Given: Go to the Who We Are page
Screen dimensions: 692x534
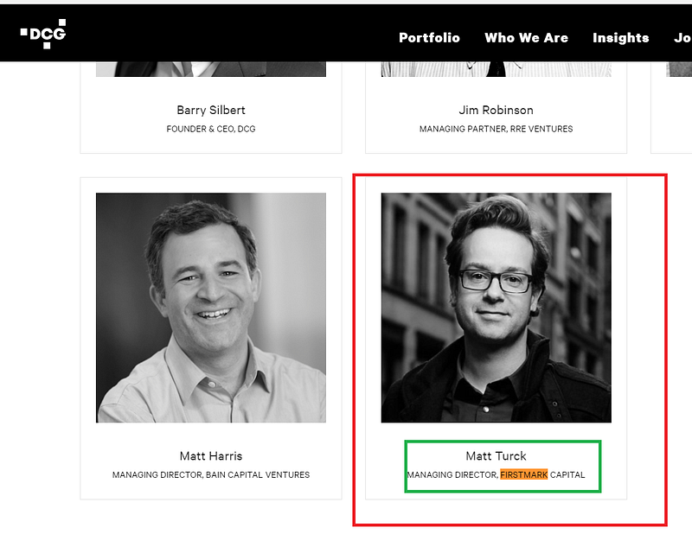Looking at the screenshot, I should pos(526,38).
